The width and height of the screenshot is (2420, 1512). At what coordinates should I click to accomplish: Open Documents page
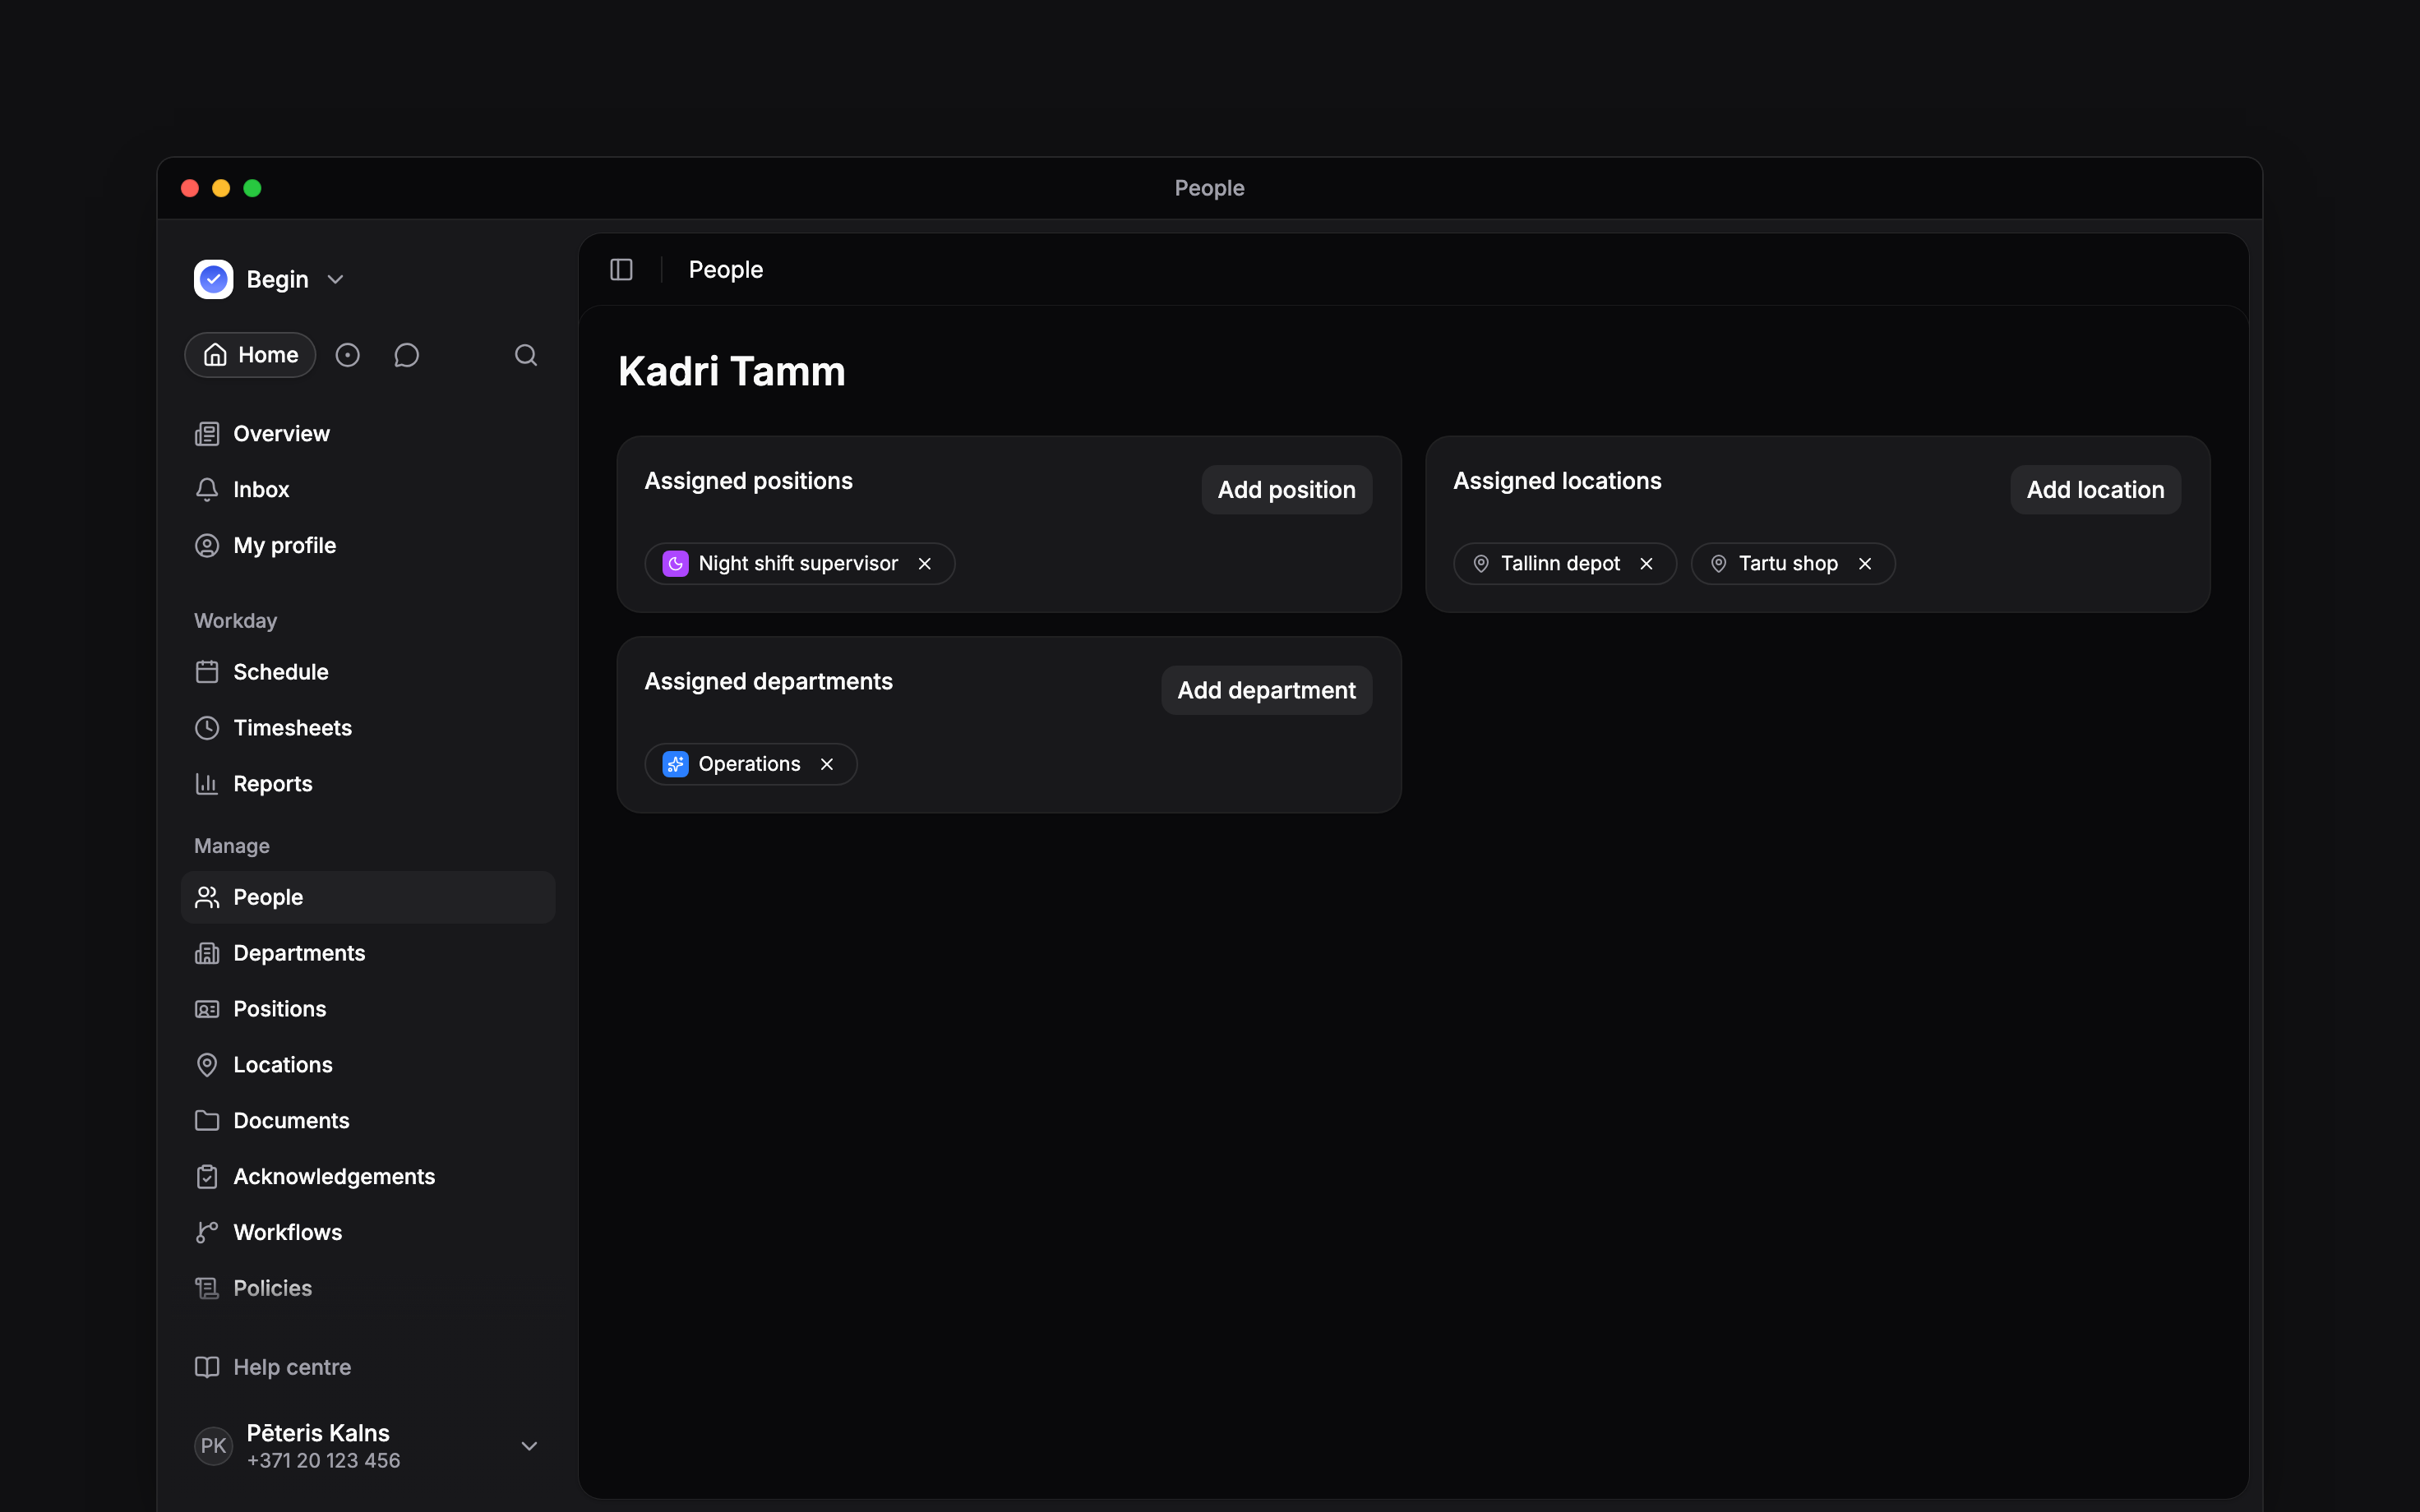tap(368, 1121)
